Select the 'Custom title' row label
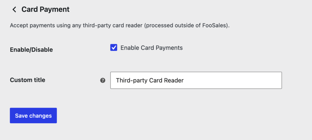This screenshot has height=140, width=312. click(27, 80)
